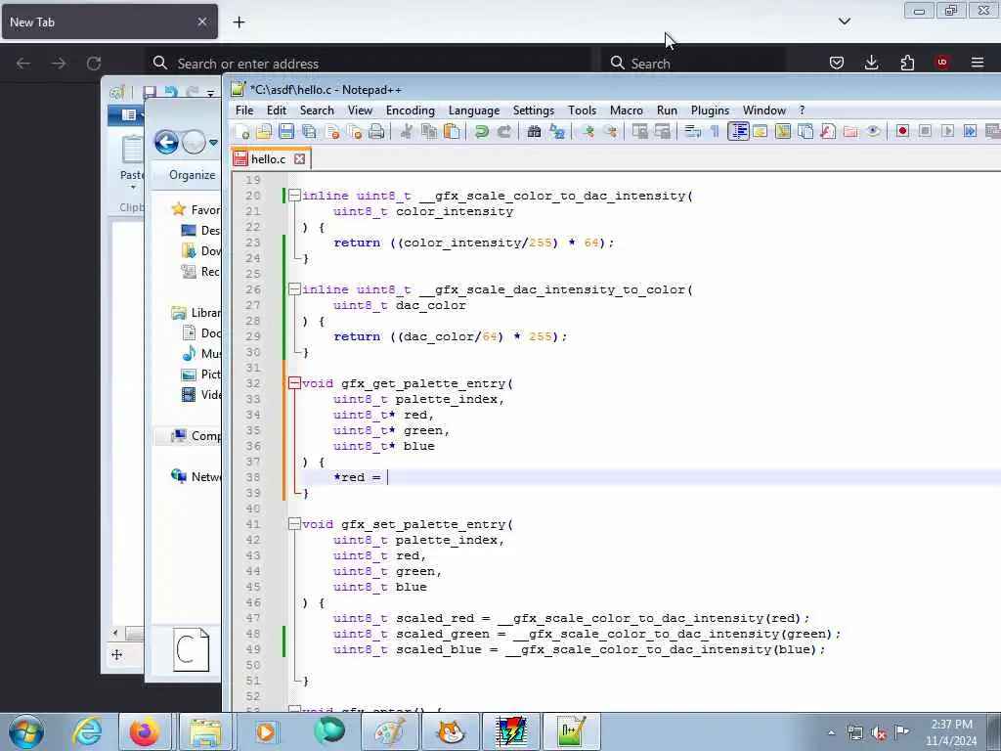The height and width of the screenshot is (751, 1001).
Task: Click the Open file toolbar icon
Action: 264,132
